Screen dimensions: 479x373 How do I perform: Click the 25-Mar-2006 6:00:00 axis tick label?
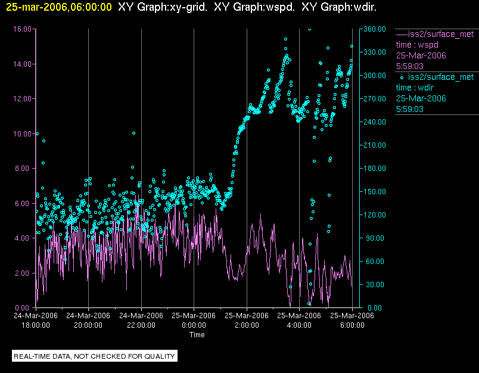click(352, 321)
